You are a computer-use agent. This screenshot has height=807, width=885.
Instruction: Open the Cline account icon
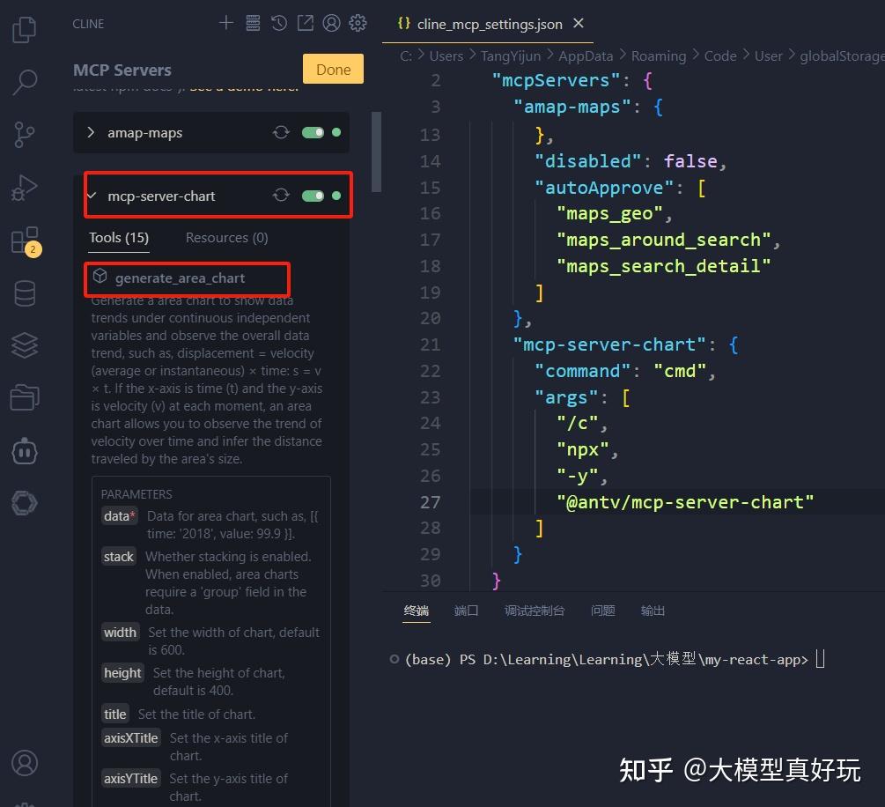click(332, 23)
